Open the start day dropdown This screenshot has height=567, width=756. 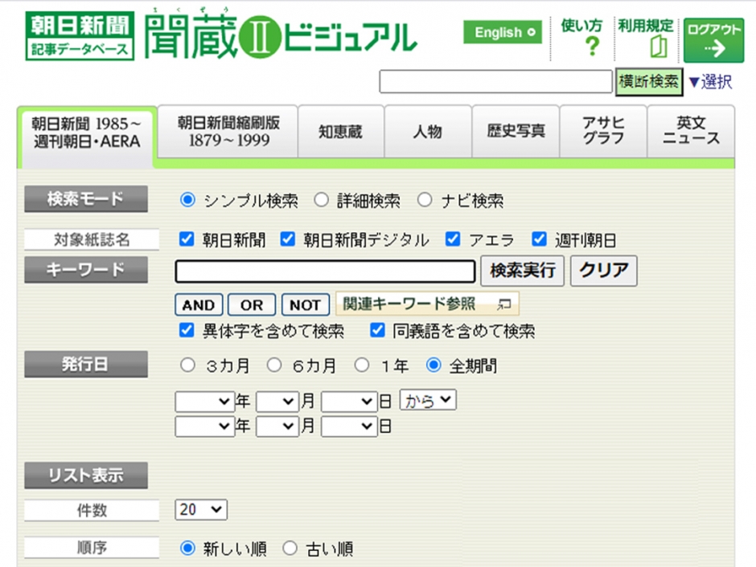point(349,402)
